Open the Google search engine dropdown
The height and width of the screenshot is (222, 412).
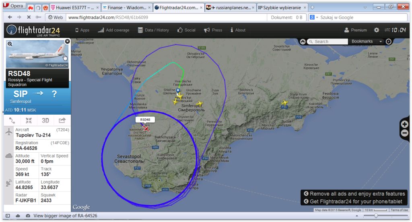[x=314, y=17]
